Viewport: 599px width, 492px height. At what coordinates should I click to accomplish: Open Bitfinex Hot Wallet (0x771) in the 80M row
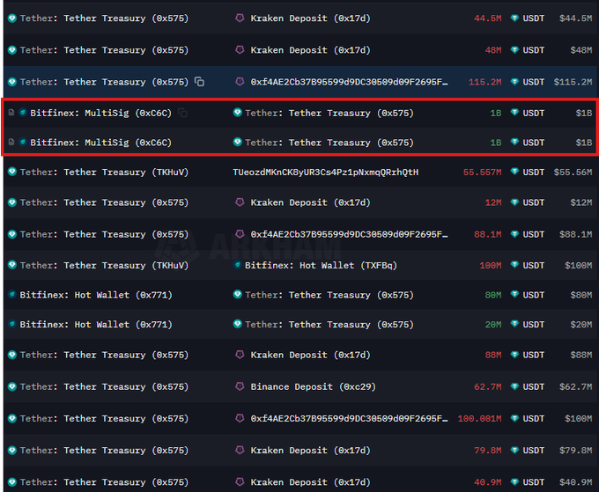96,295
